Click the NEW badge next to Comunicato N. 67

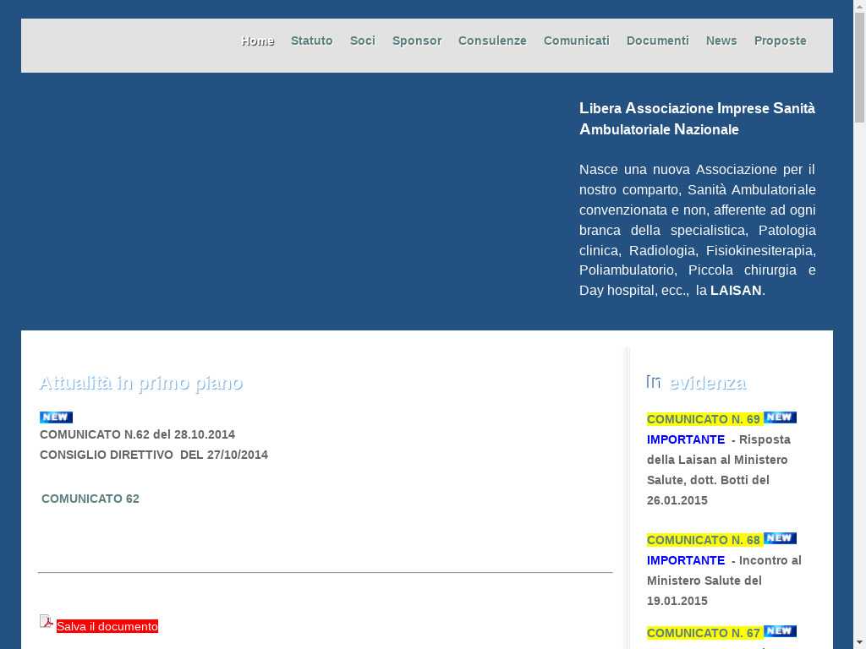[780, 631]
